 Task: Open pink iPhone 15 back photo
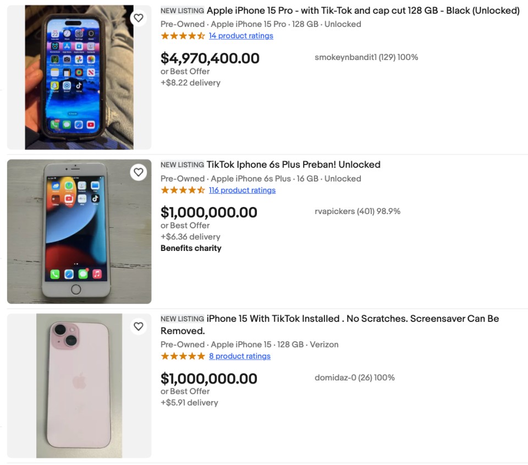(x=79, y=386)
